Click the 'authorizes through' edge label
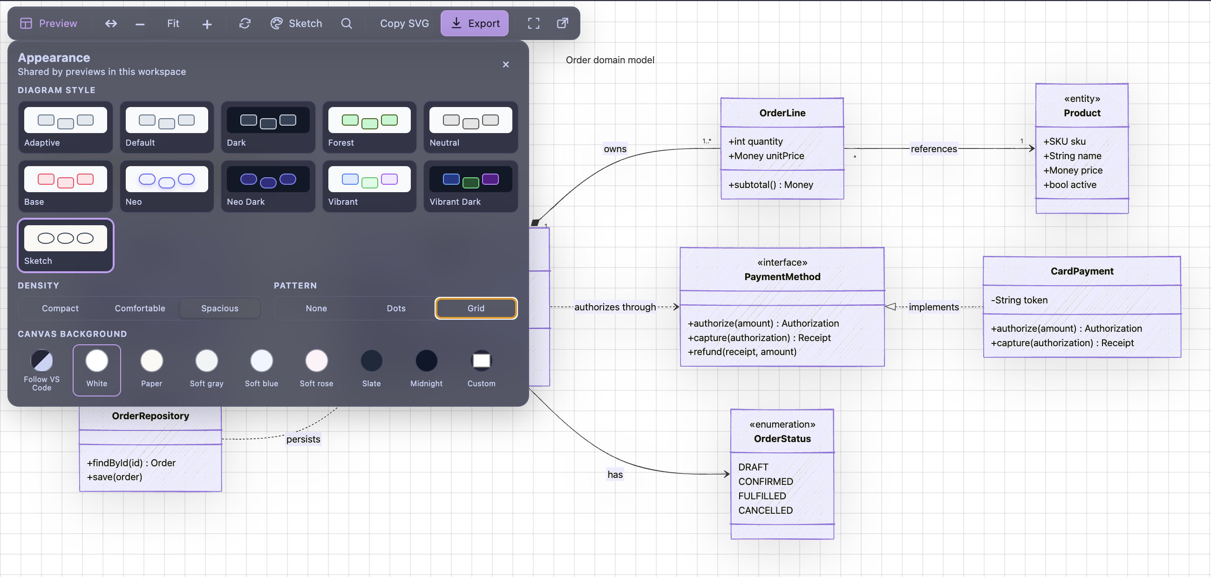 pos(615,307)
